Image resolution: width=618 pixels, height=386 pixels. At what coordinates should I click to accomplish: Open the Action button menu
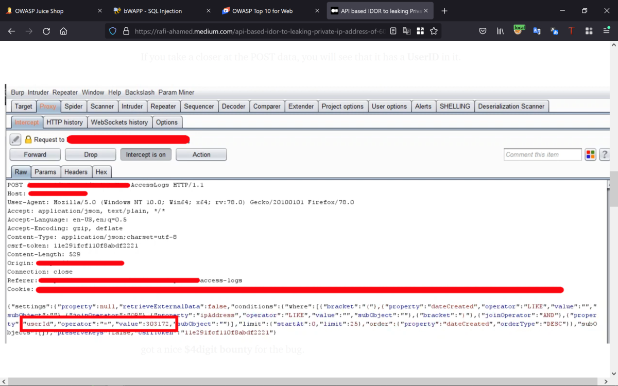click(201, 154)
